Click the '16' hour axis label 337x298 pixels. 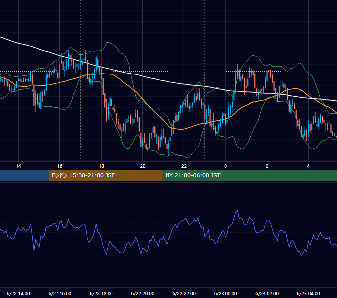60,166
